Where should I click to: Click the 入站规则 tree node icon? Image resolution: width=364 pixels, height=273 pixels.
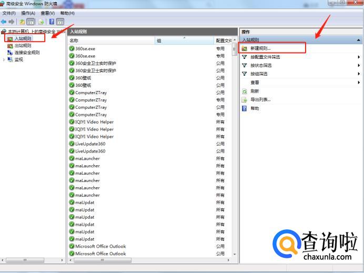[10, 38]
